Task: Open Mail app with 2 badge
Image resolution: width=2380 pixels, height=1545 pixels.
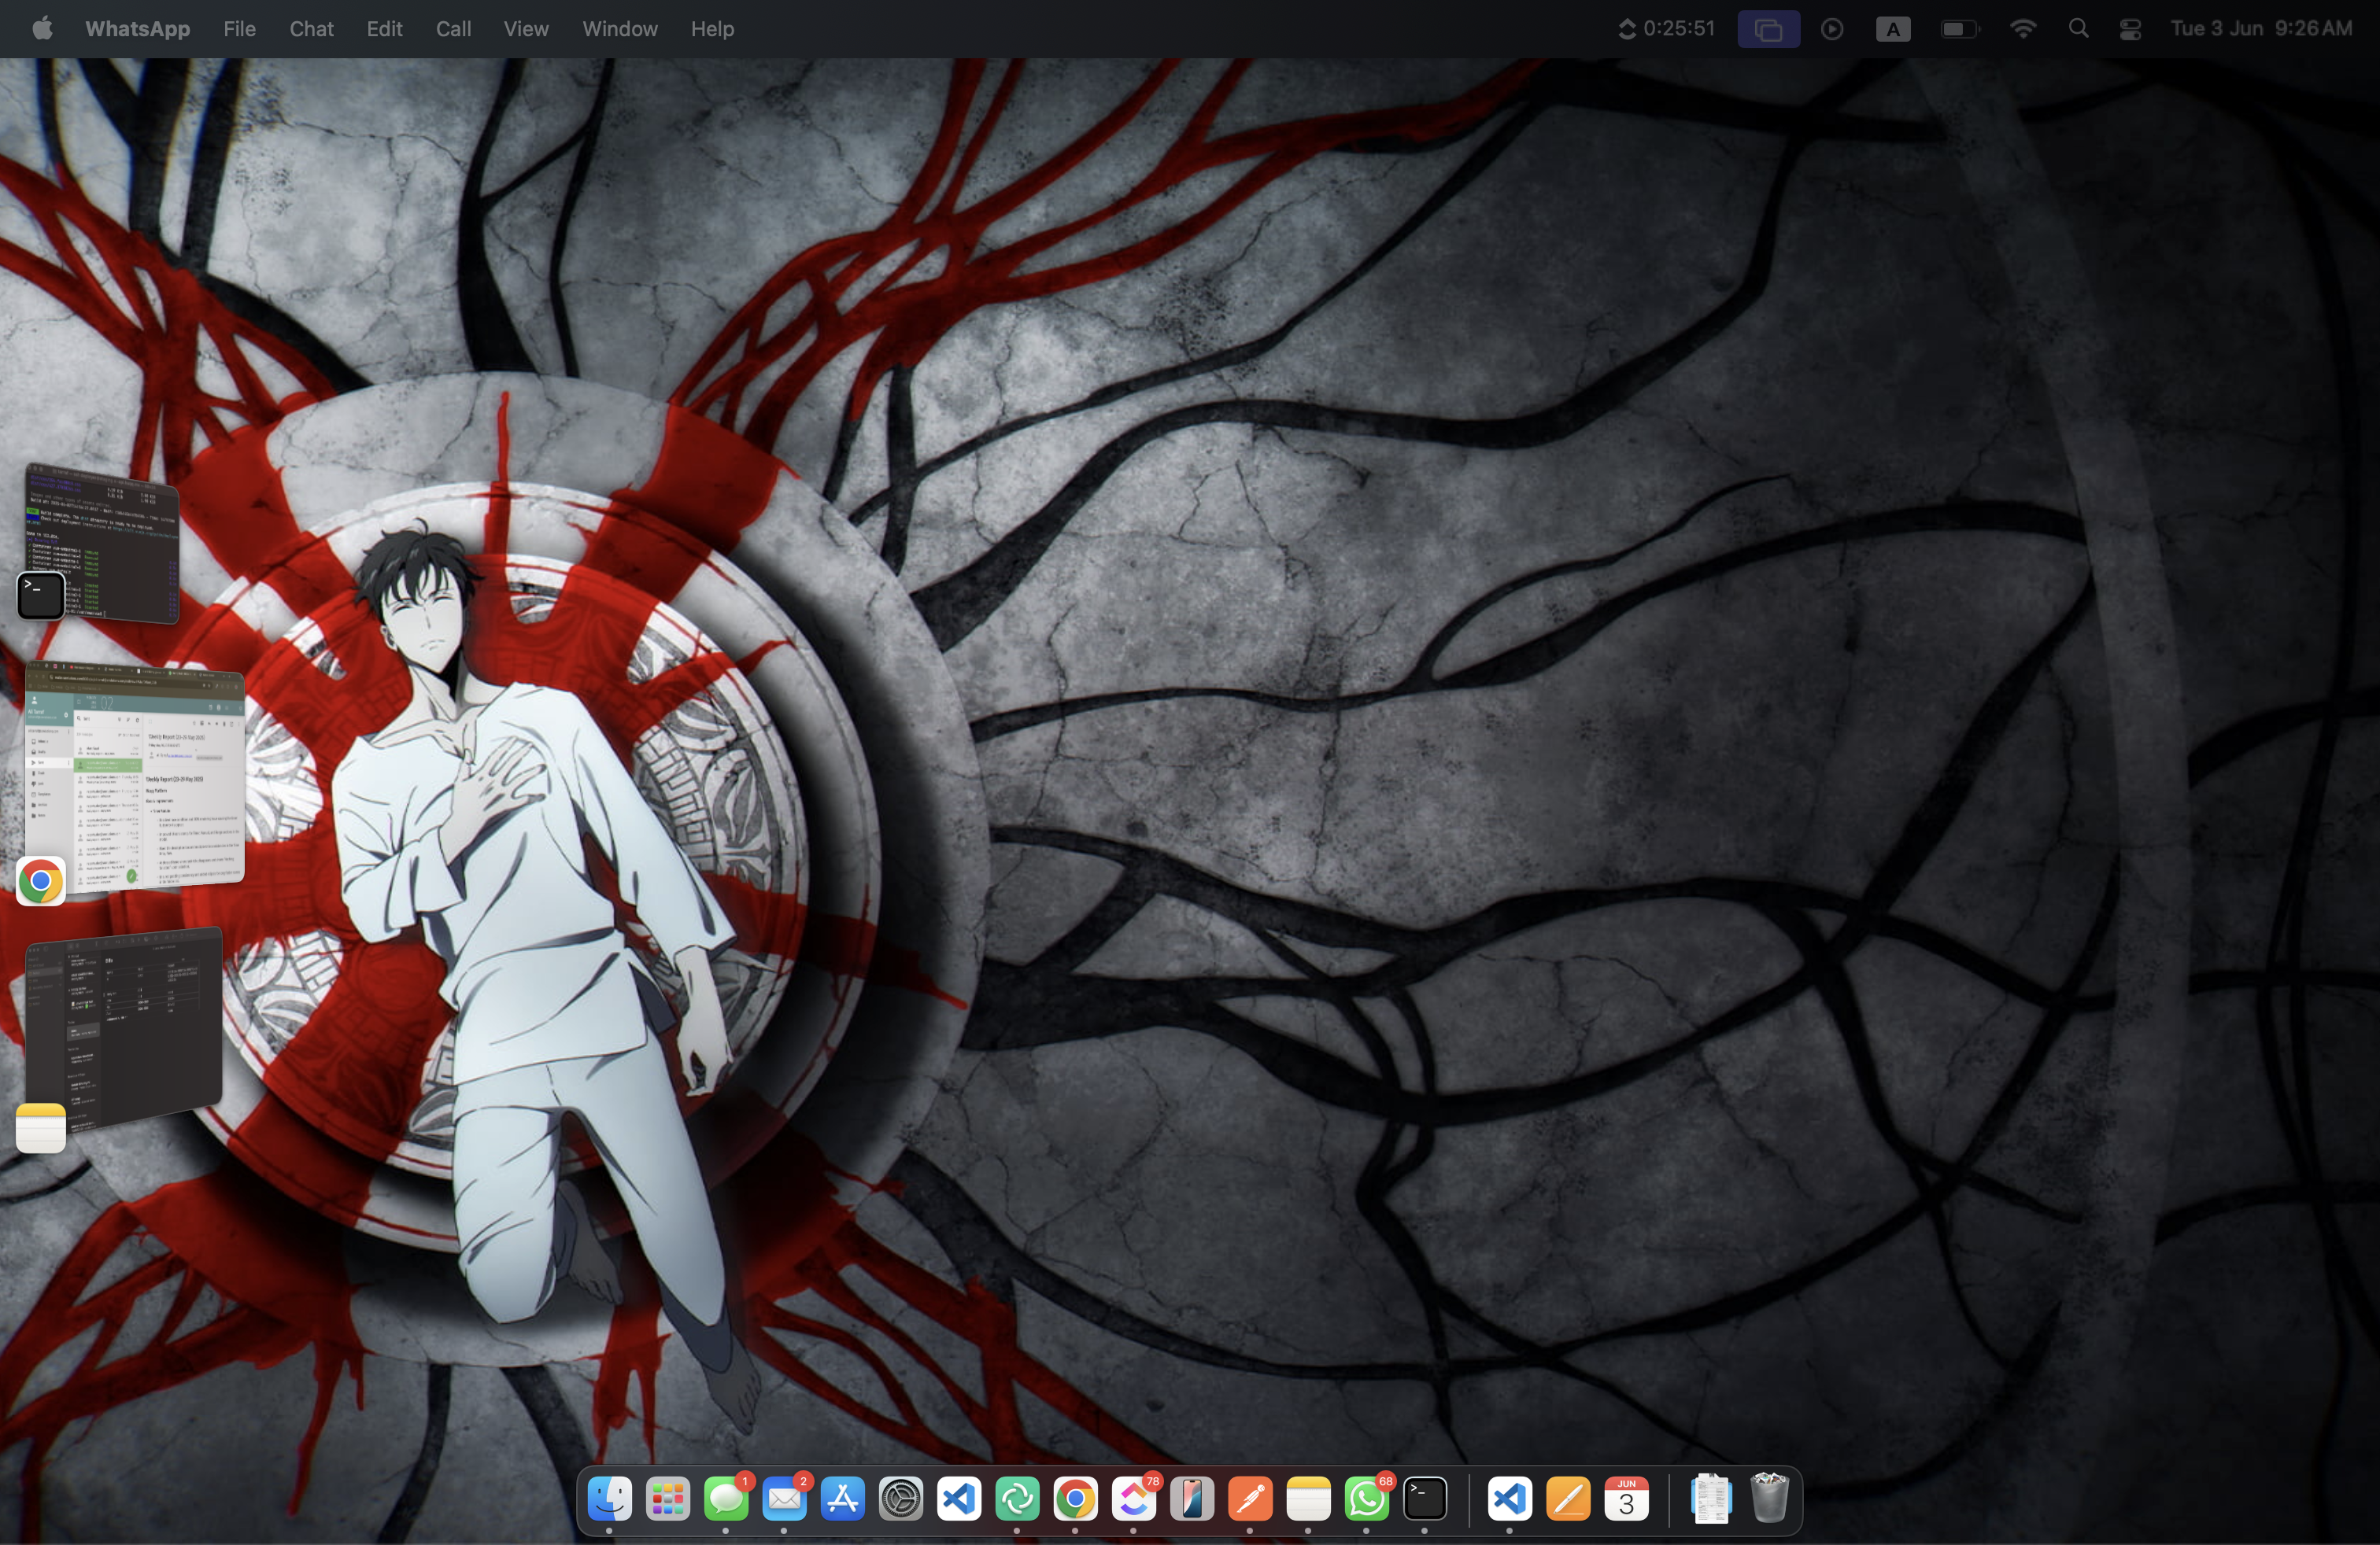Action: [784, 1498]
